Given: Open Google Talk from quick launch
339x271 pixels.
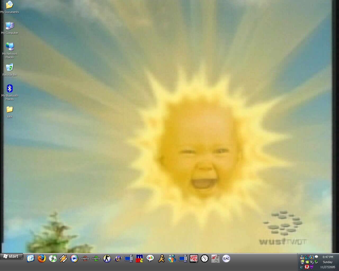Looking at the screenshot, I should click(x=150, y=258).
